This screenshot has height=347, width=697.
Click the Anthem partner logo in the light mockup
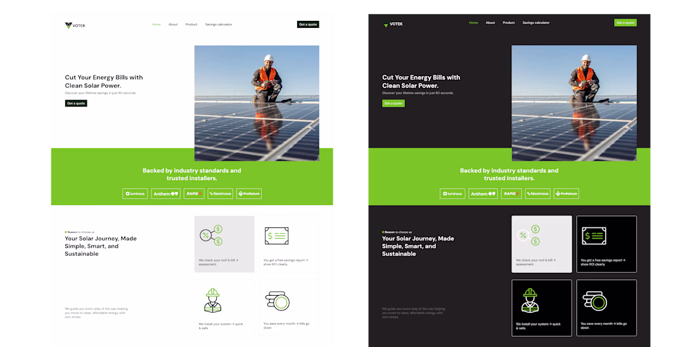click(165, 194)
